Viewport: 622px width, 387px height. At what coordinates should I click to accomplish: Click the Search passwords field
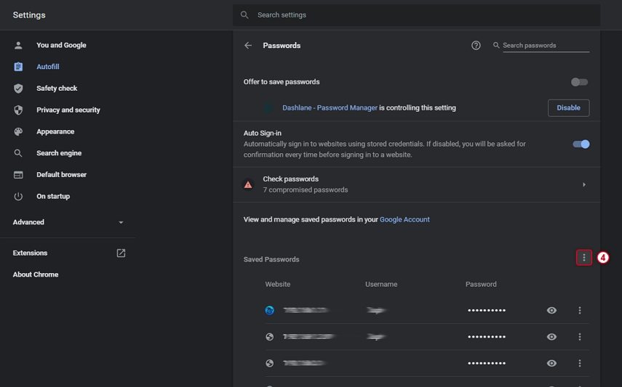click(546, 46)
